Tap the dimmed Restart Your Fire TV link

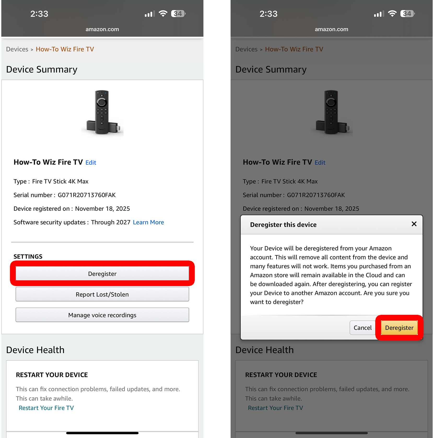275,408
